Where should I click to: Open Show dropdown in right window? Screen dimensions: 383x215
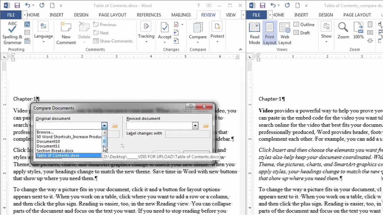[x=326, y=33]
